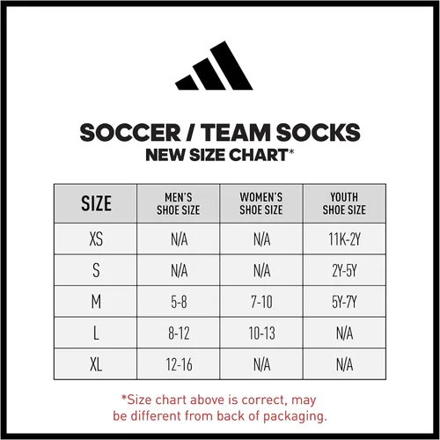The height and width of the screenshot is (440, 440).
Task: Click the 10-13 women's size cell
Action: click(x=261, y=333)
